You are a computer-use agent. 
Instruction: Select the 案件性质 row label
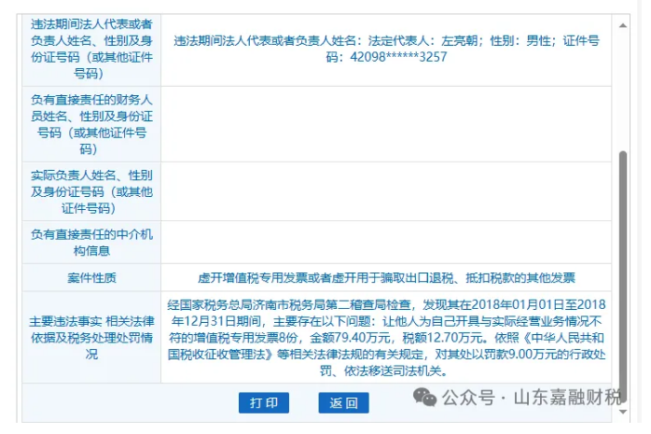pyautogui.click(x=91, y=277)
